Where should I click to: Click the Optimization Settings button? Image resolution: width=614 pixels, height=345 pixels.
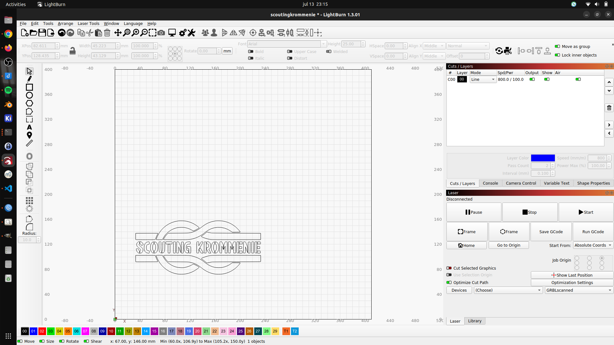pos(572,282)
